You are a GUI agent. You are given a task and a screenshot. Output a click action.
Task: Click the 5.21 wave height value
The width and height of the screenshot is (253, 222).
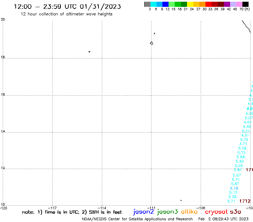tap(246, 131)
